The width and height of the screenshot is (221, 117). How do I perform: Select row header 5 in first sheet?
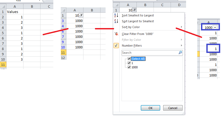pos(3,33)
